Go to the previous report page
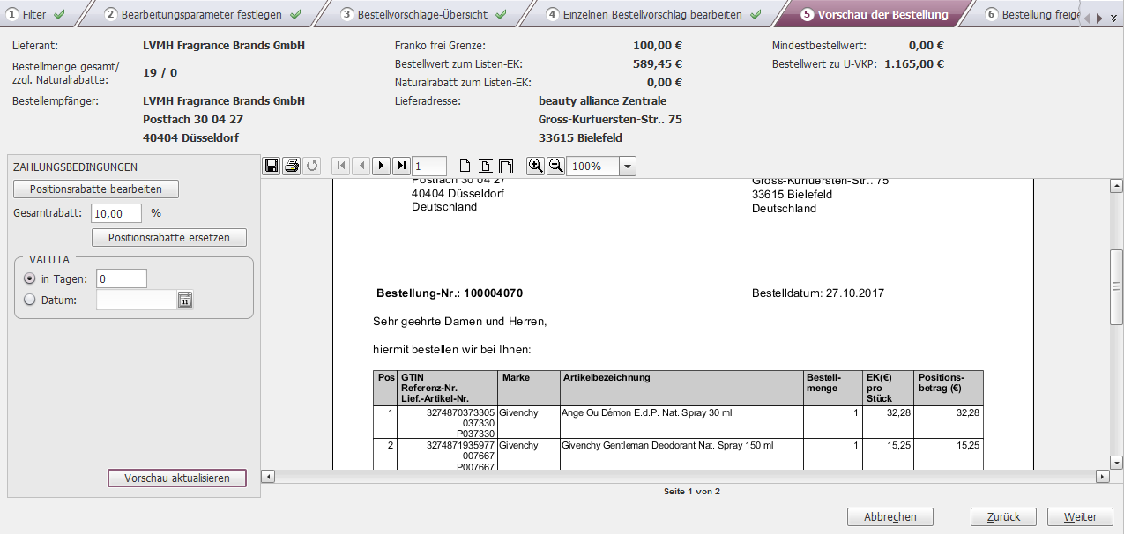The image size is (1124, 534). [361, 166]
